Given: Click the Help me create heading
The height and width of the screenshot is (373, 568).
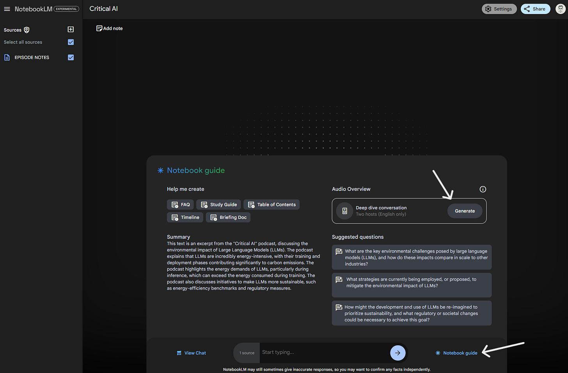Looking at the screenshot, I should coord(186,189).
